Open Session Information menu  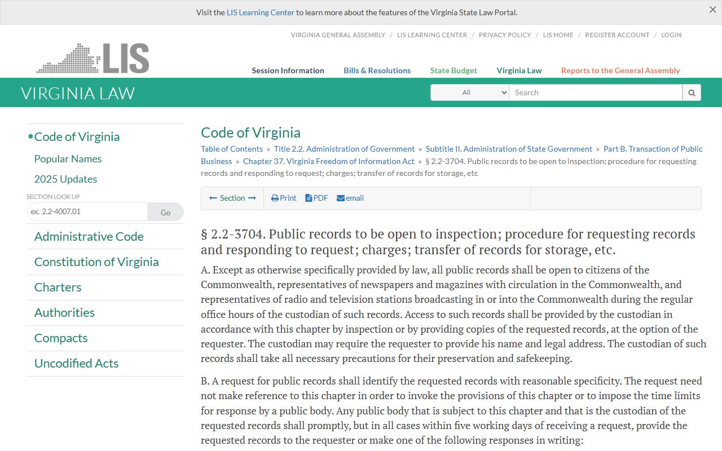(x=288, y=70)
